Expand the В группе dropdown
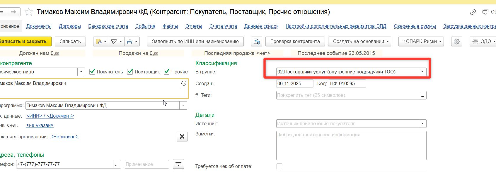Image resolution: width=496 pixels, height=172 pixels. (x=422, y=72)
